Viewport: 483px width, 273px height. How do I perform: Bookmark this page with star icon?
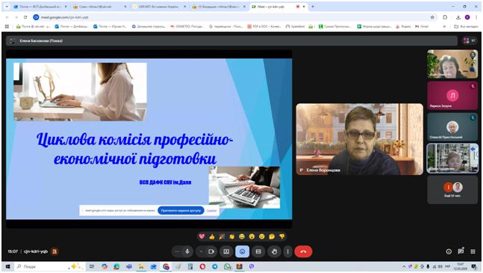[x=432, y=17]
